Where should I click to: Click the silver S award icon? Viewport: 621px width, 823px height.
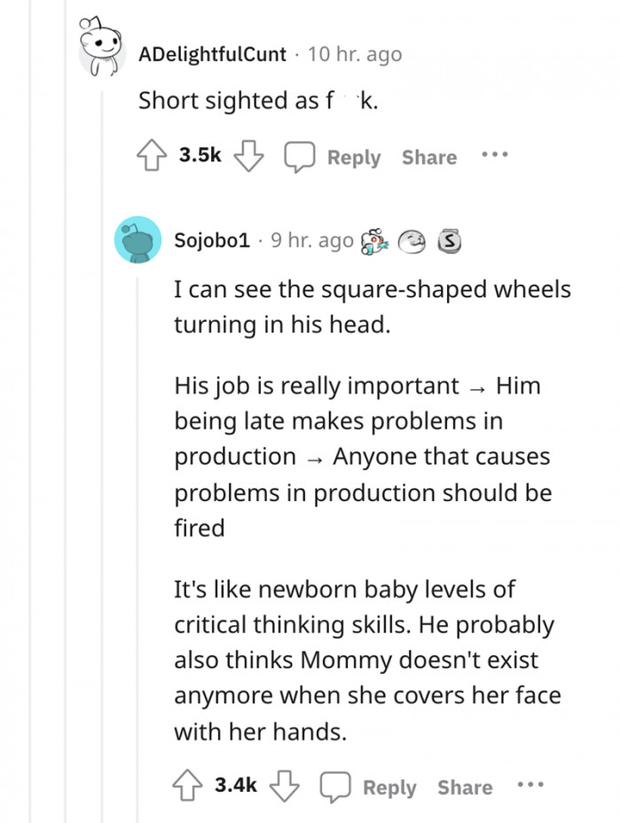coord(450,240)
